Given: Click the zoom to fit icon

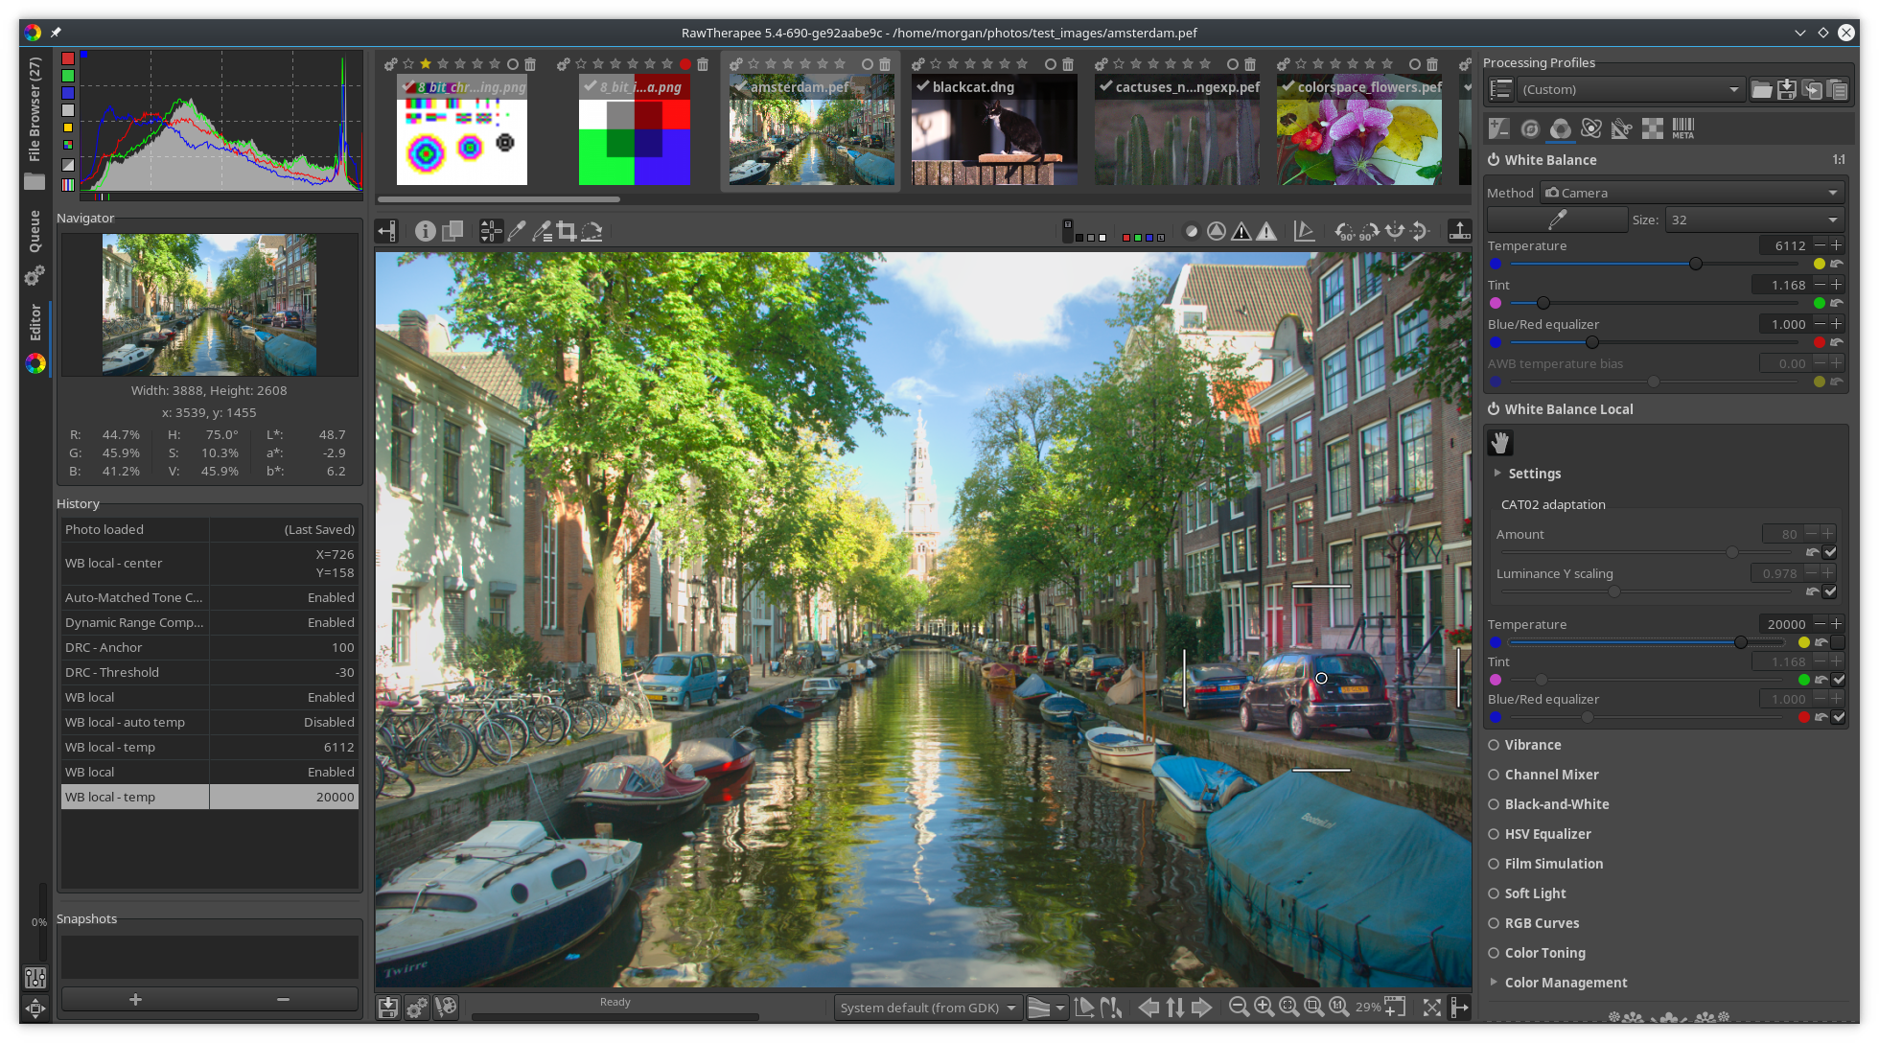Looking at the screenshot, I should point(1289,1007).
